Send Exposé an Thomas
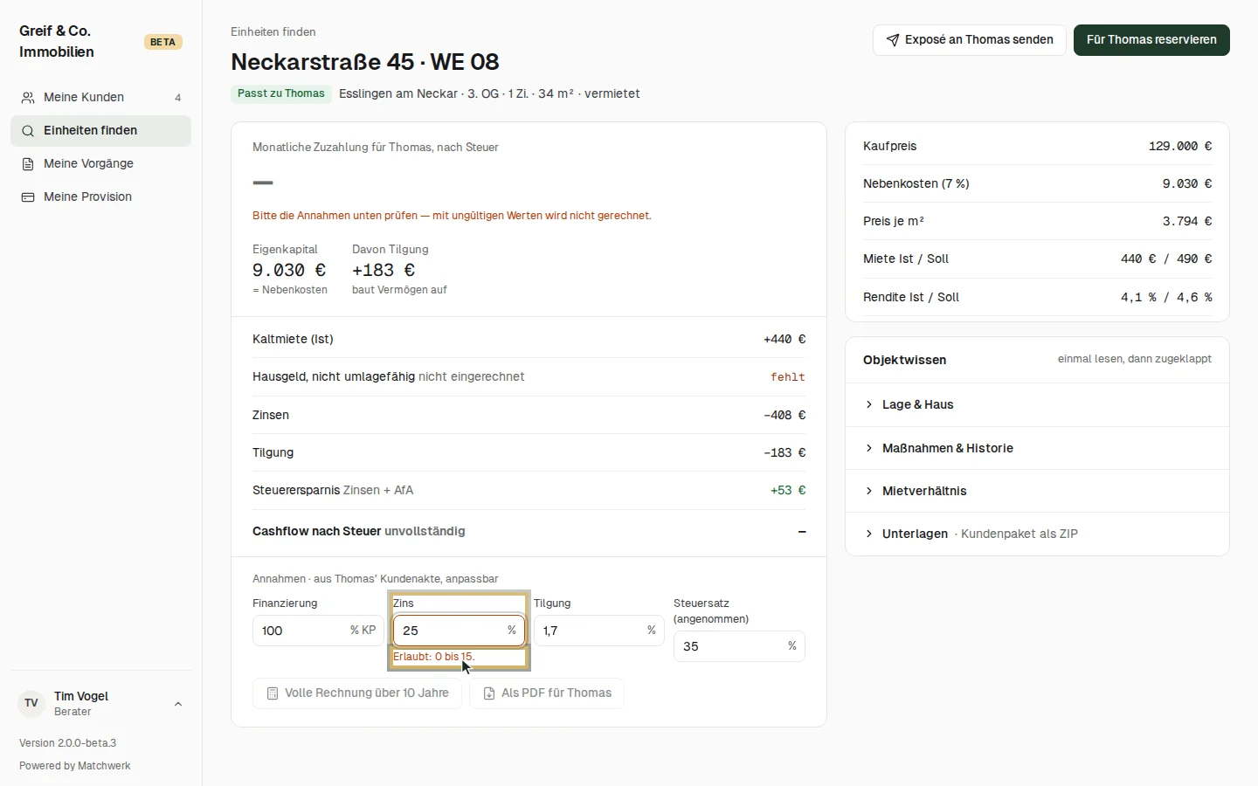 coord(969,40)
